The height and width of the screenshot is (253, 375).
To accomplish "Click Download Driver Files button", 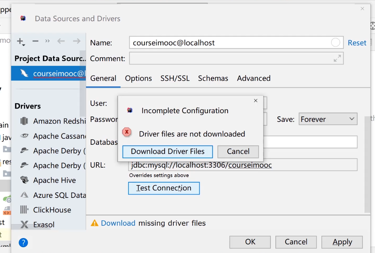I will [x=167, y=152].
